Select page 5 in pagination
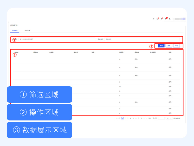The width and height of the screenshot is (194, 146). coord(133,118)
